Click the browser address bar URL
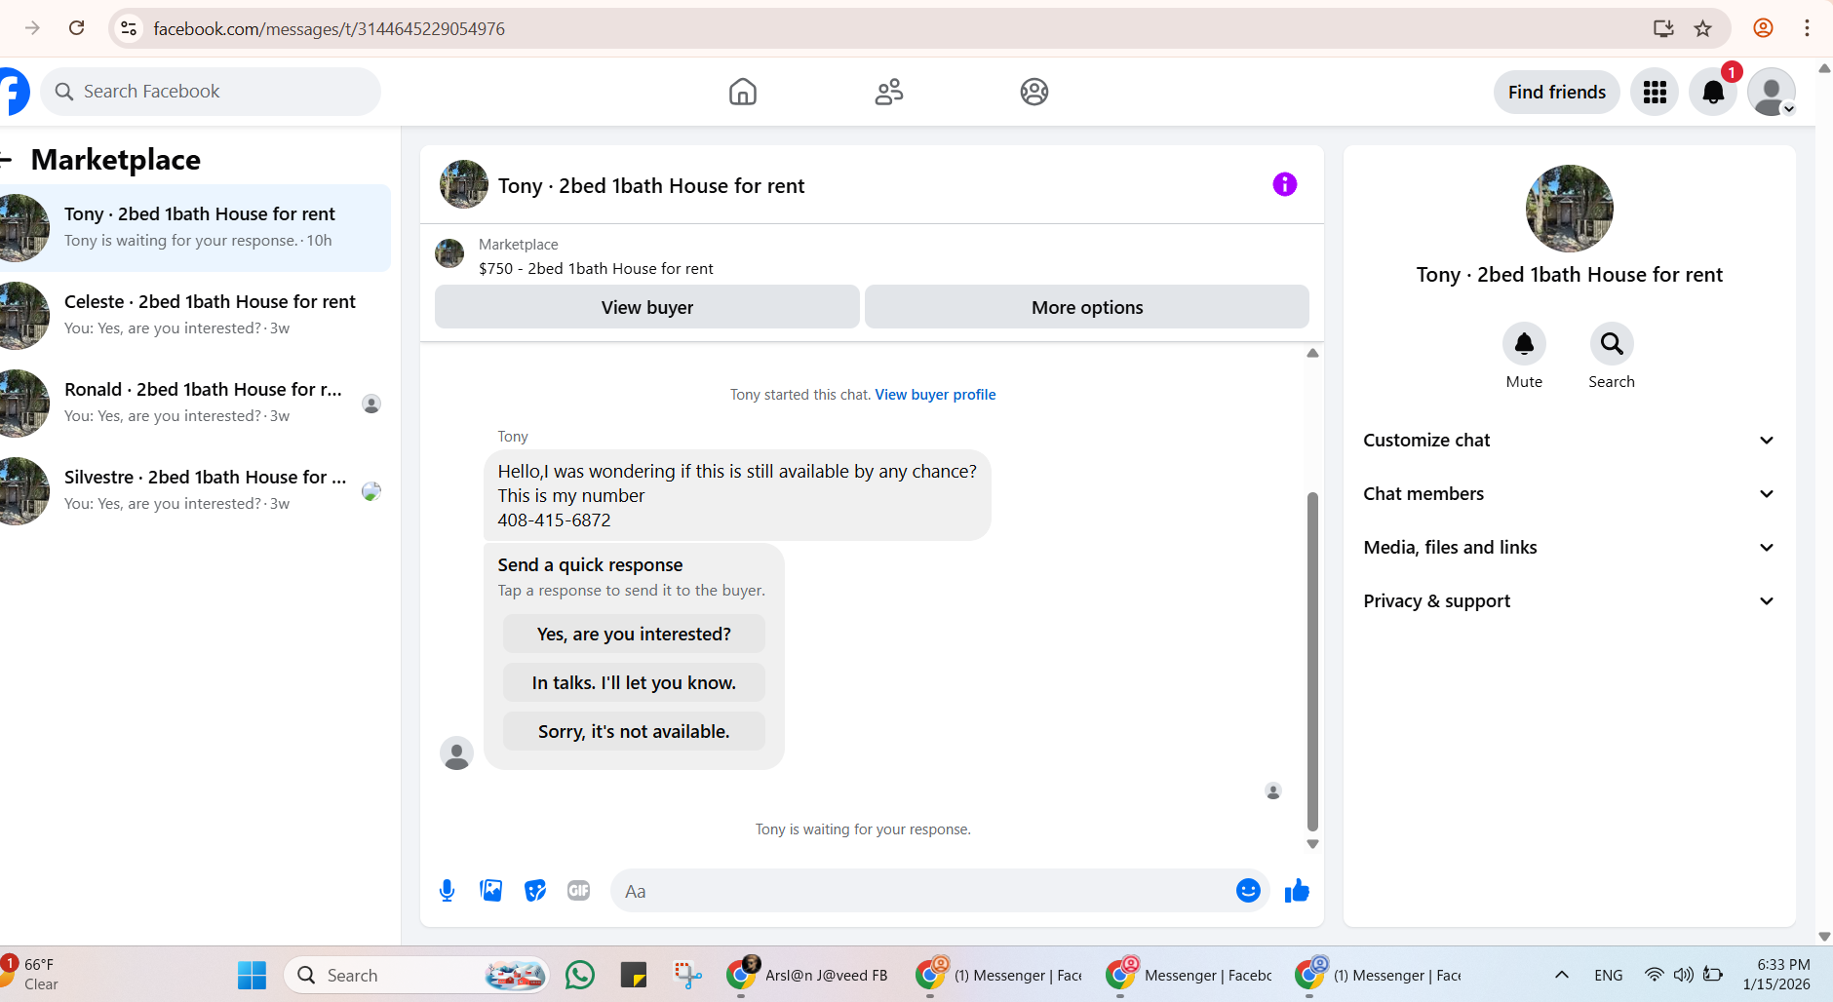Screen dimensions: 1833x1002 click(329, 29)
